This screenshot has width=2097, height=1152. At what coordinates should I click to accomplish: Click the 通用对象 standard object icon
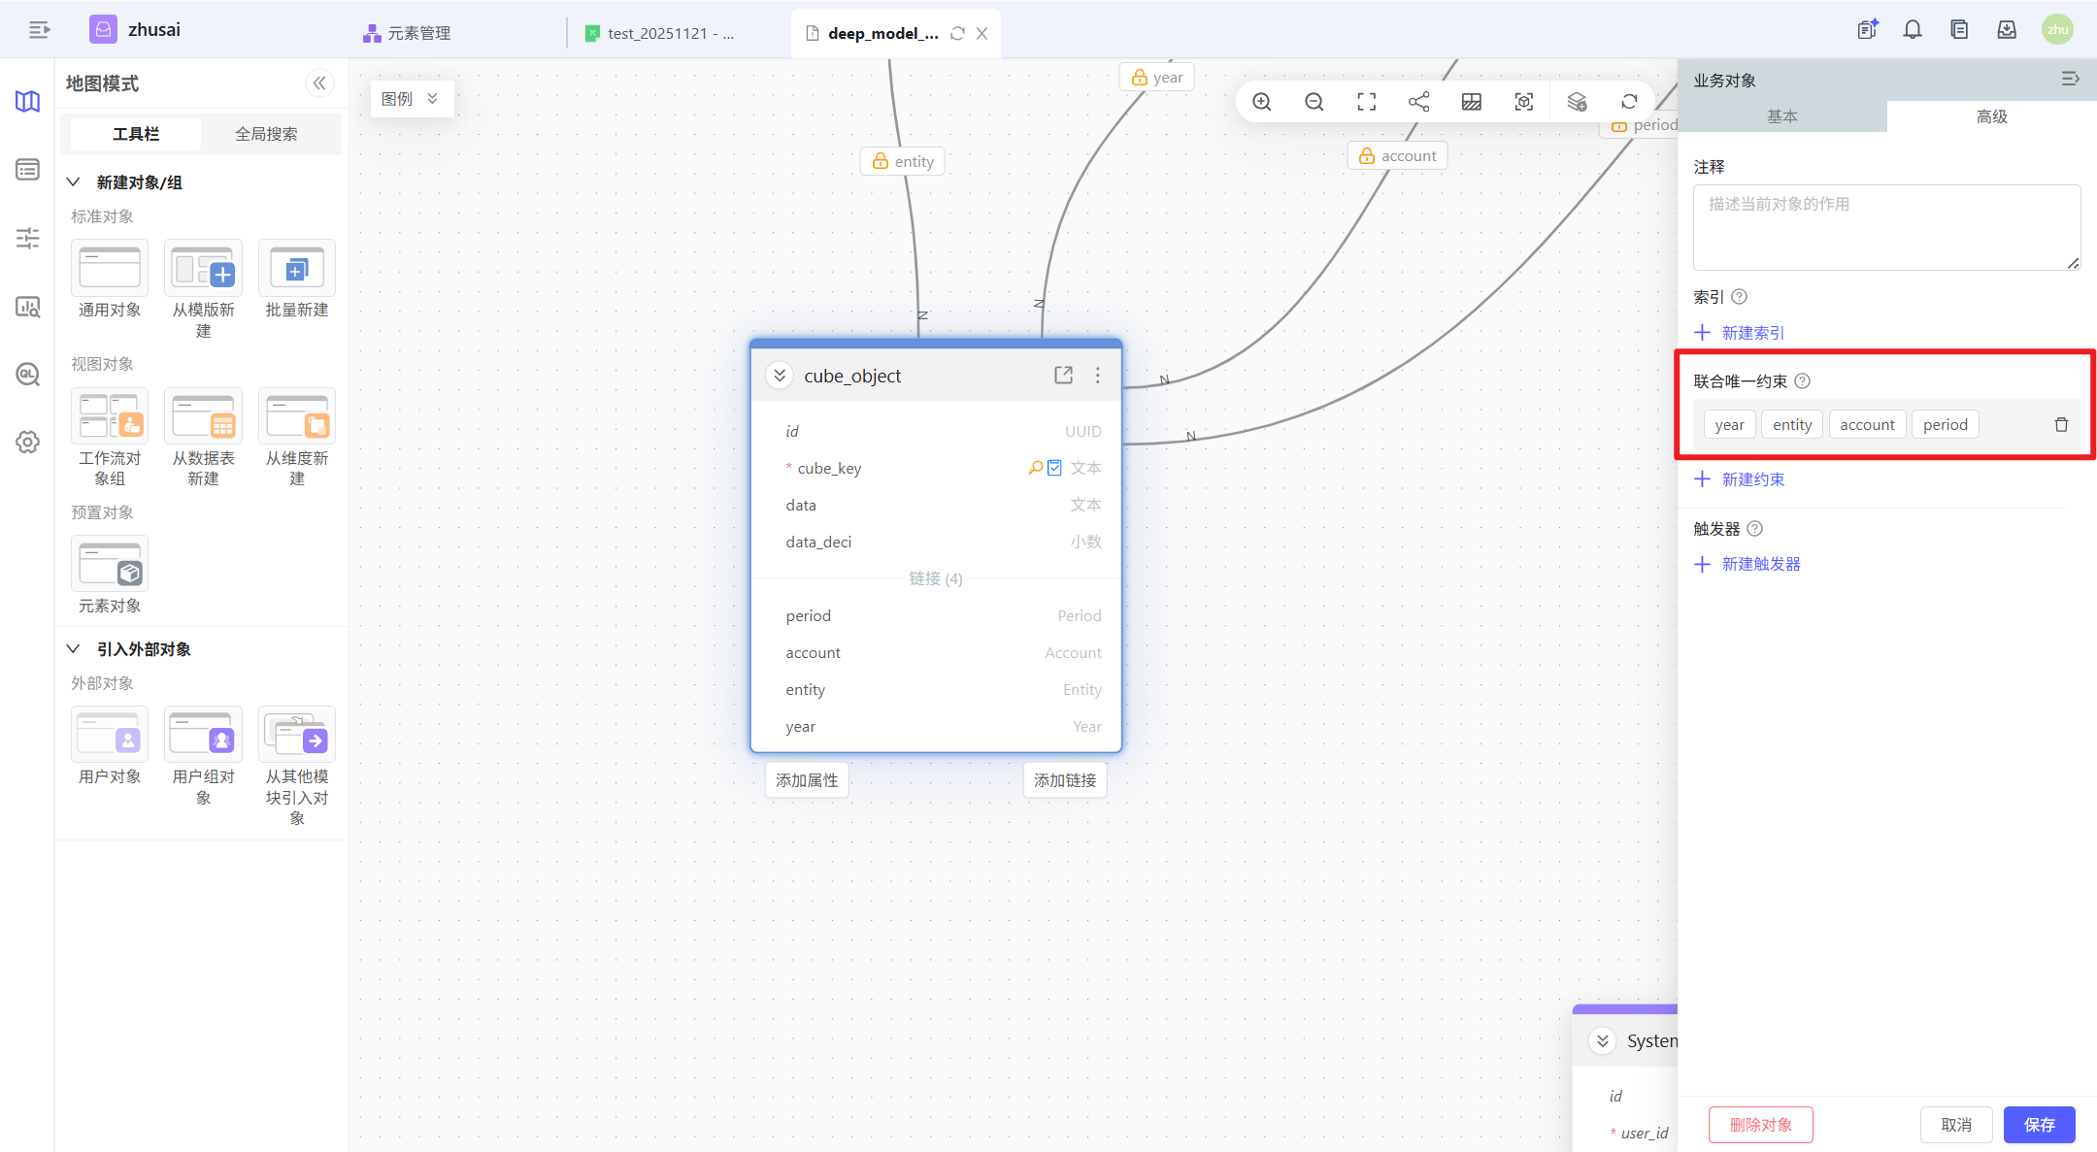click(x=110, y=268)
